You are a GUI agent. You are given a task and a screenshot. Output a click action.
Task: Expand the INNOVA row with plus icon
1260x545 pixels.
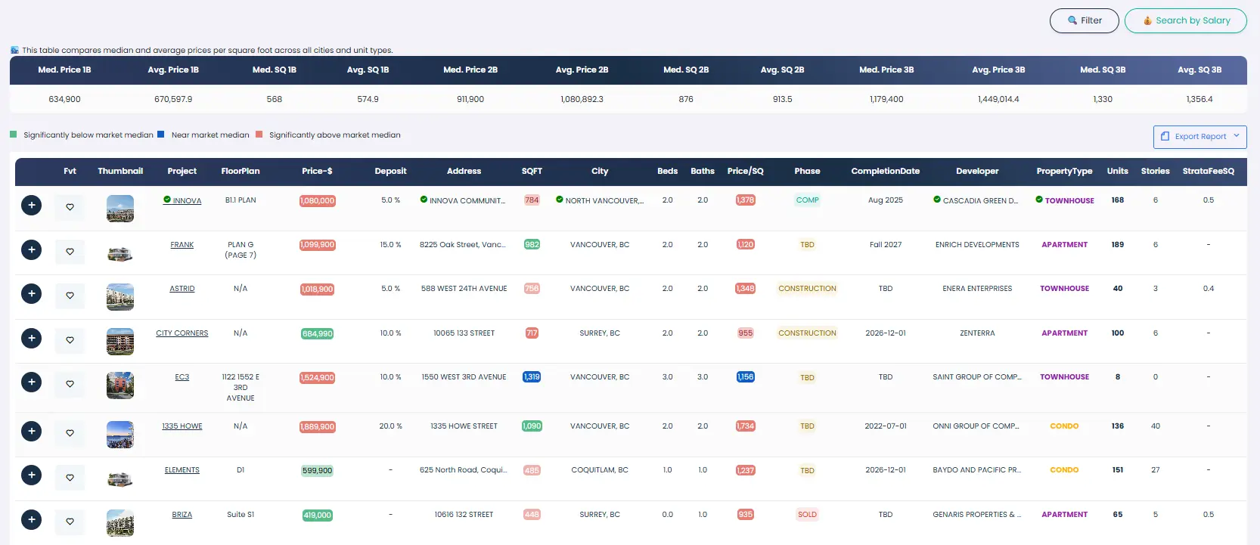[x=31, y=206]
